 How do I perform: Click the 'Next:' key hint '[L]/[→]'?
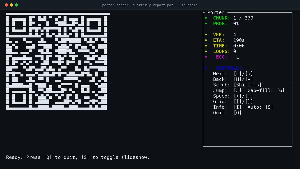click(x=243, y=74)
